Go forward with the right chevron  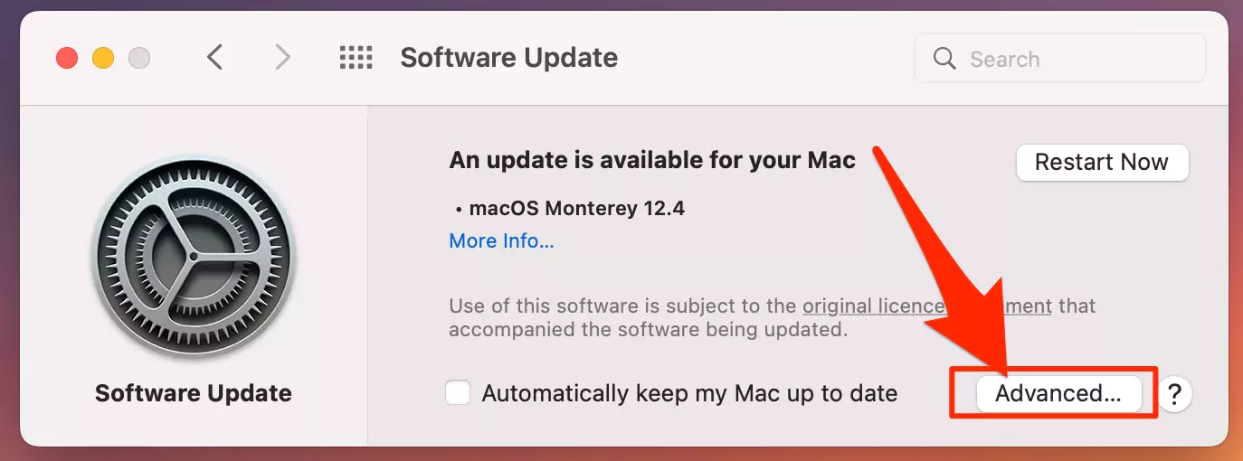pos(283,59)
